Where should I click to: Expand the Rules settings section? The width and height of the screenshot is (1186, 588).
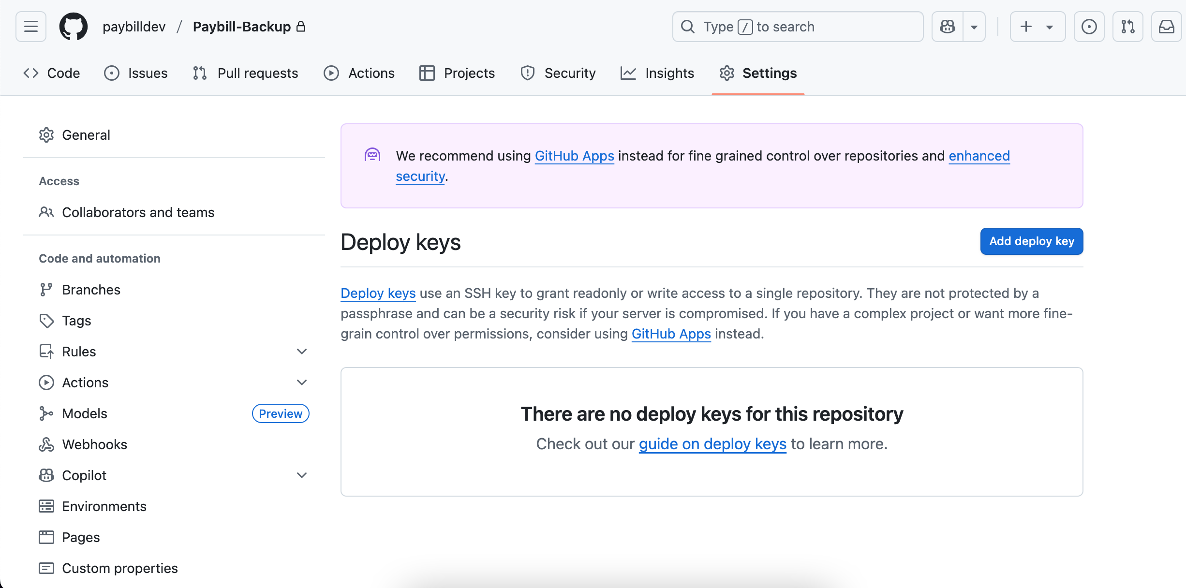point(302,352)
